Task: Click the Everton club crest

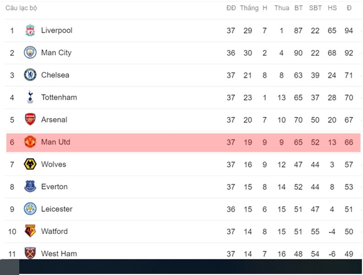Action: point(30,187)
